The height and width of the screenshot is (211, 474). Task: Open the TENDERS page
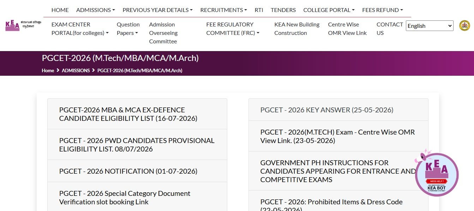(283, 10)
